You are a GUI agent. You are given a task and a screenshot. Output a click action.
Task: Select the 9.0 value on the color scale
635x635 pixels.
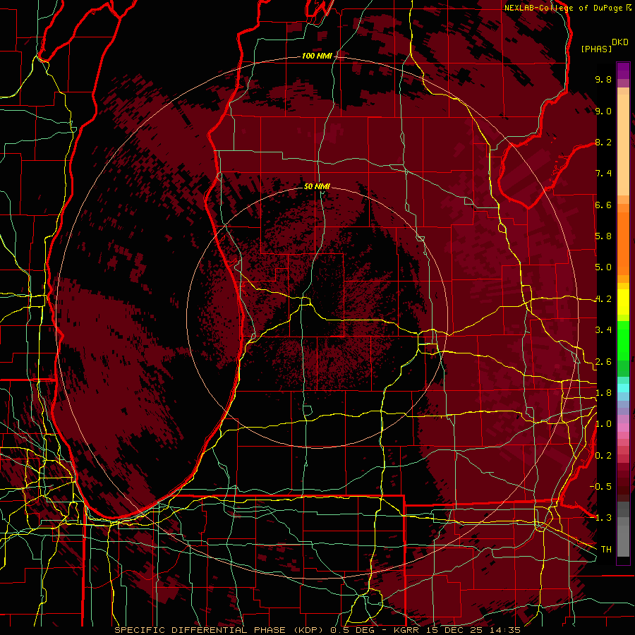click(603, 111)
